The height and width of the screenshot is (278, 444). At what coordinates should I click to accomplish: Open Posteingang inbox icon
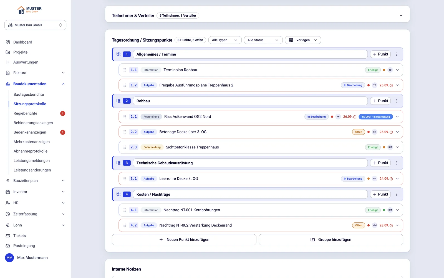click(x=8, y=246)
